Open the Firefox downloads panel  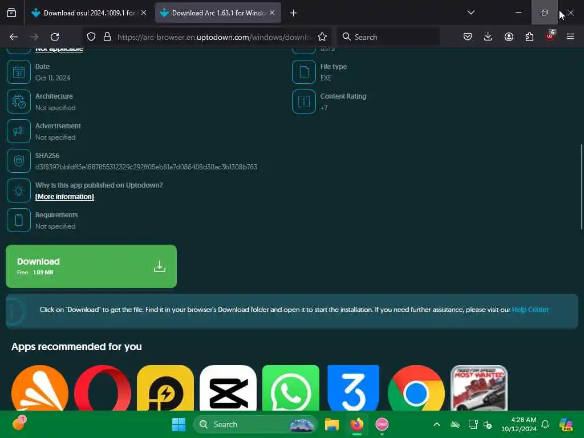point(488,37)
